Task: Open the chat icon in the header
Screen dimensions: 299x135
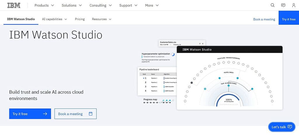Action: pos(283,5)
